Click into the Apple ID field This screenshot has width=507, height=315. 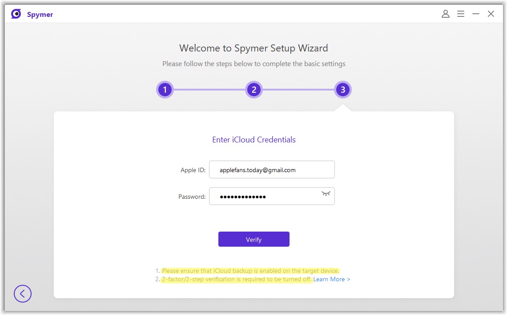tap(272, 169)
